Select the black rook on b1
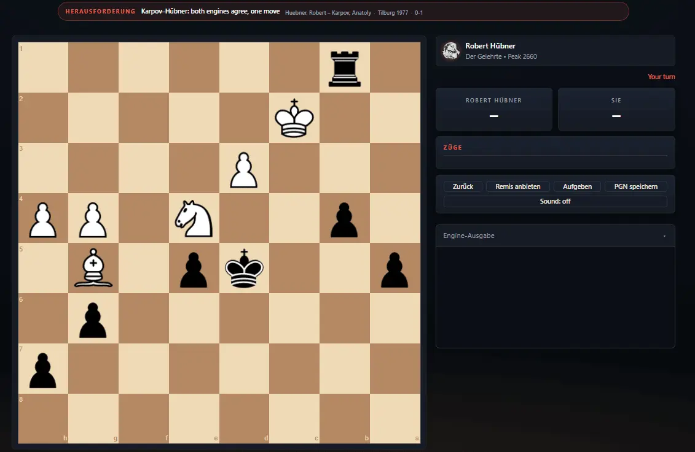Image resolution: width=695 pixels, height=452 pixels. [x=344, y=67]
